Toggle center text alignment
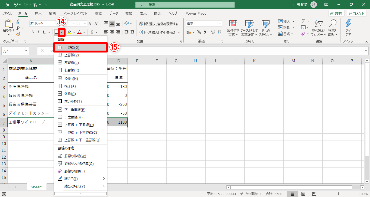370x197 pixels. click(x=112, y=32)
